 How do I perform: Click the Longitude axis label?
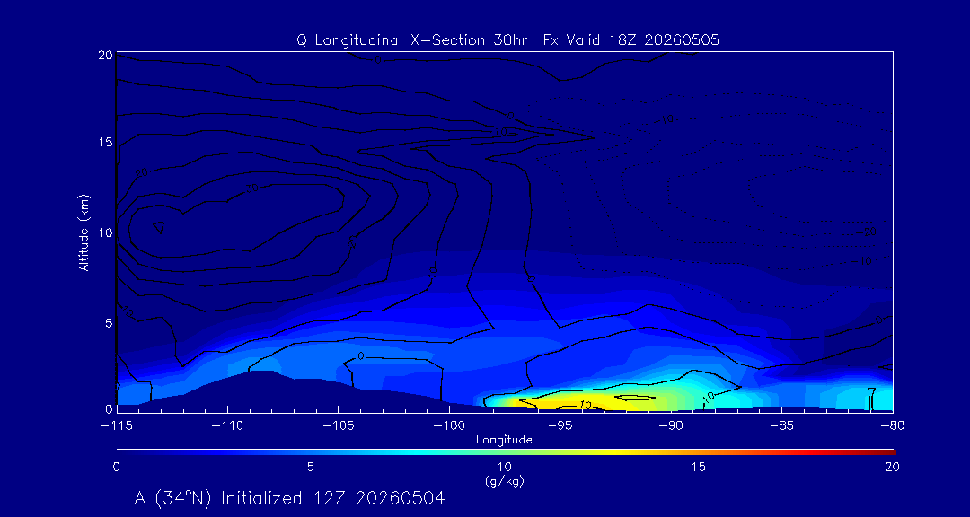(504, 440)
